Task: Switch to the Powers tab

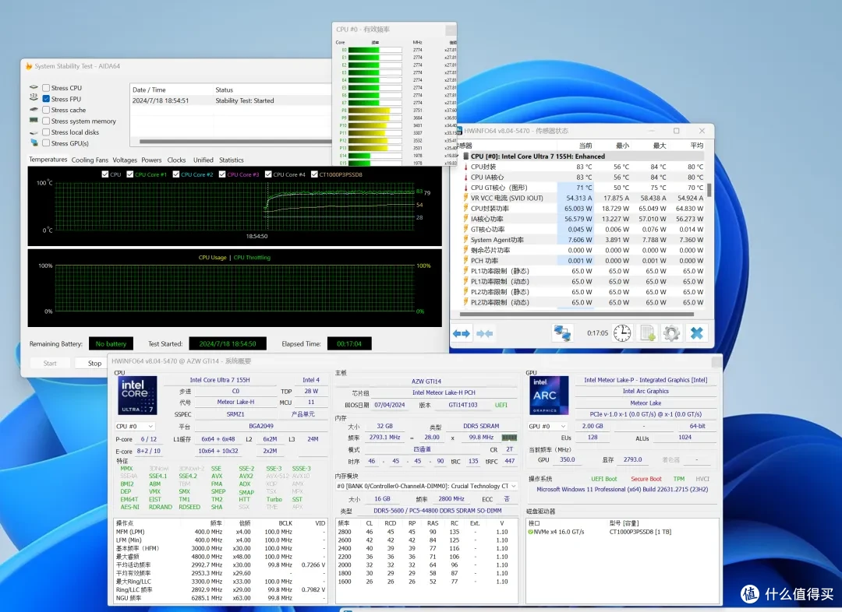Action: (x=151, y=160)
